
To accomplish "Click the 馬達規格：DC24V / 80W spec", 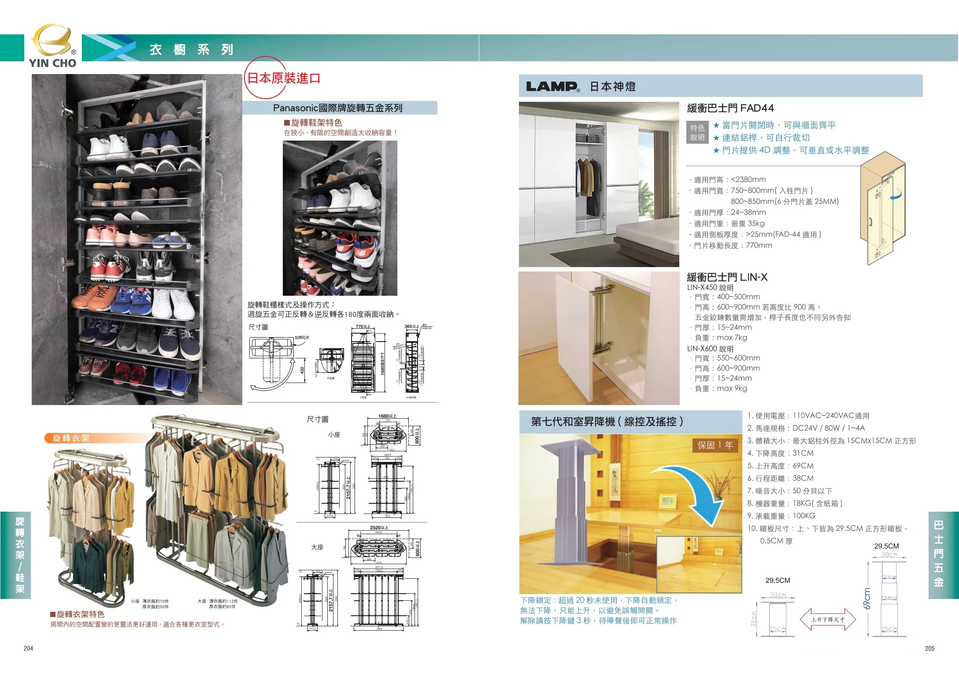I will click(806, 428).
